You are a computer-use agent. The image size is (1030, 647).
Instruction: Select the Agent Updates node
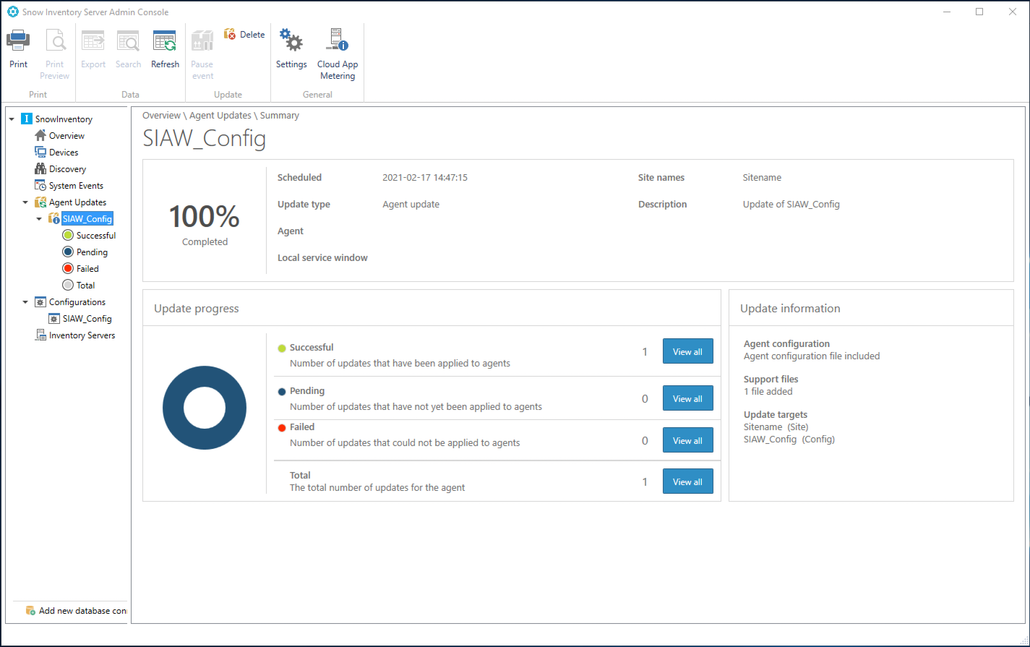coord(70,202)
